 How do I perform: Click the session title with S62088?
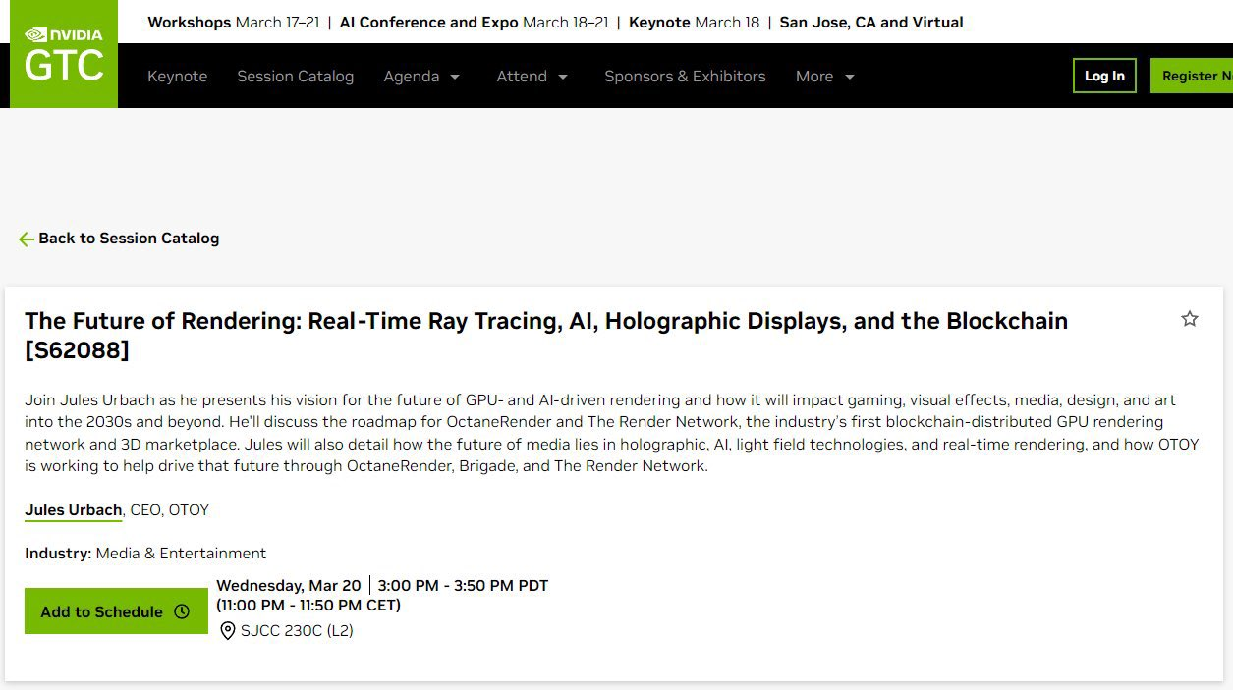[546, 336]
